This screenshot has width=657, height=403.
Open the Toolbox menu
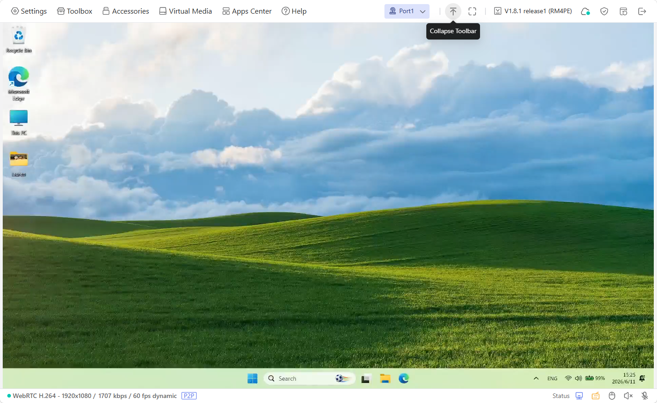75,11
